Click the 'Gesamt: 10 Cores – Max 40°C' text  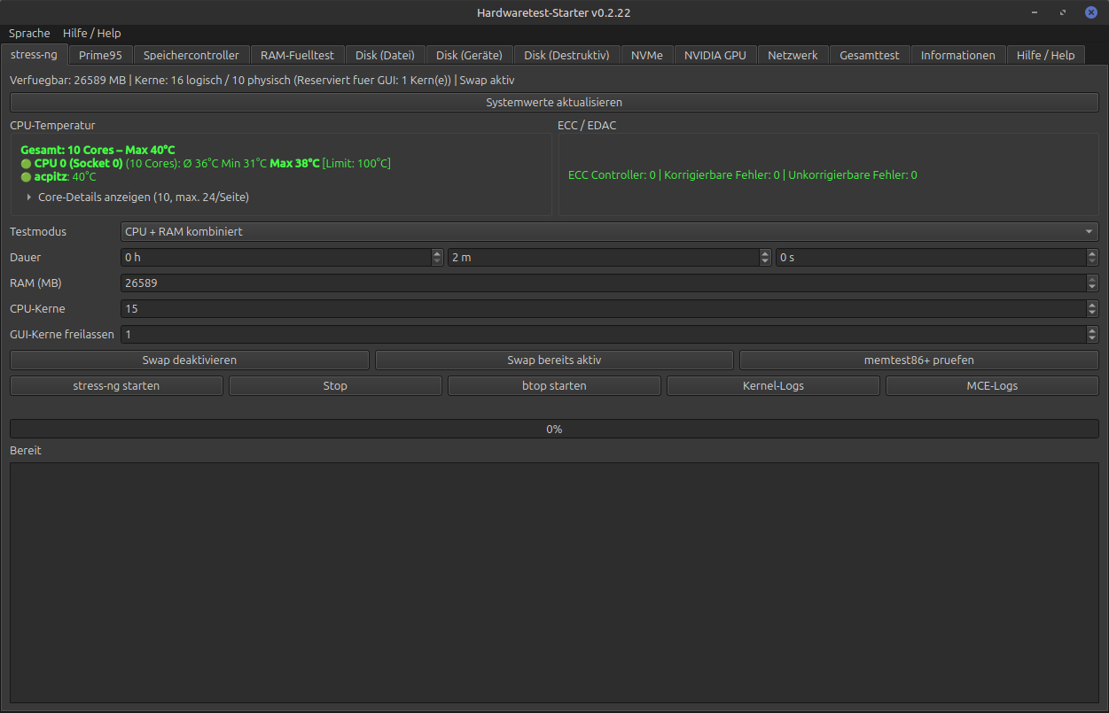tap(98, 151)
